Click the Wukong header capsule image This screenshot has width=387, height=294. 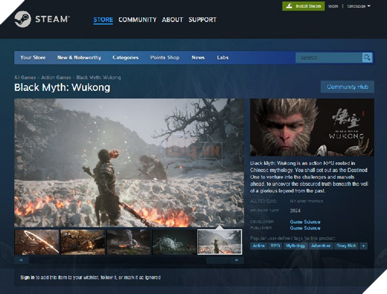click(x=312, y=127)
